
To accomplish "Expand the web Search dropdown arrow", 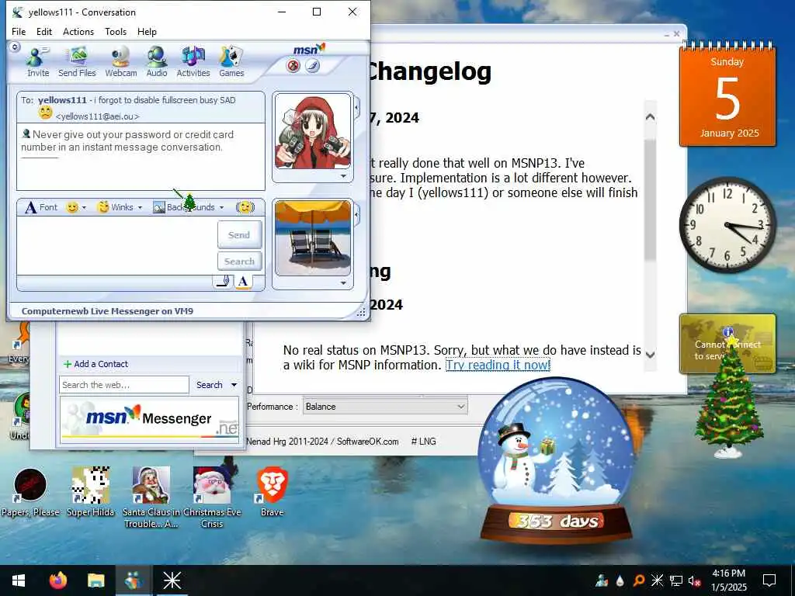I will coord(234,385).
